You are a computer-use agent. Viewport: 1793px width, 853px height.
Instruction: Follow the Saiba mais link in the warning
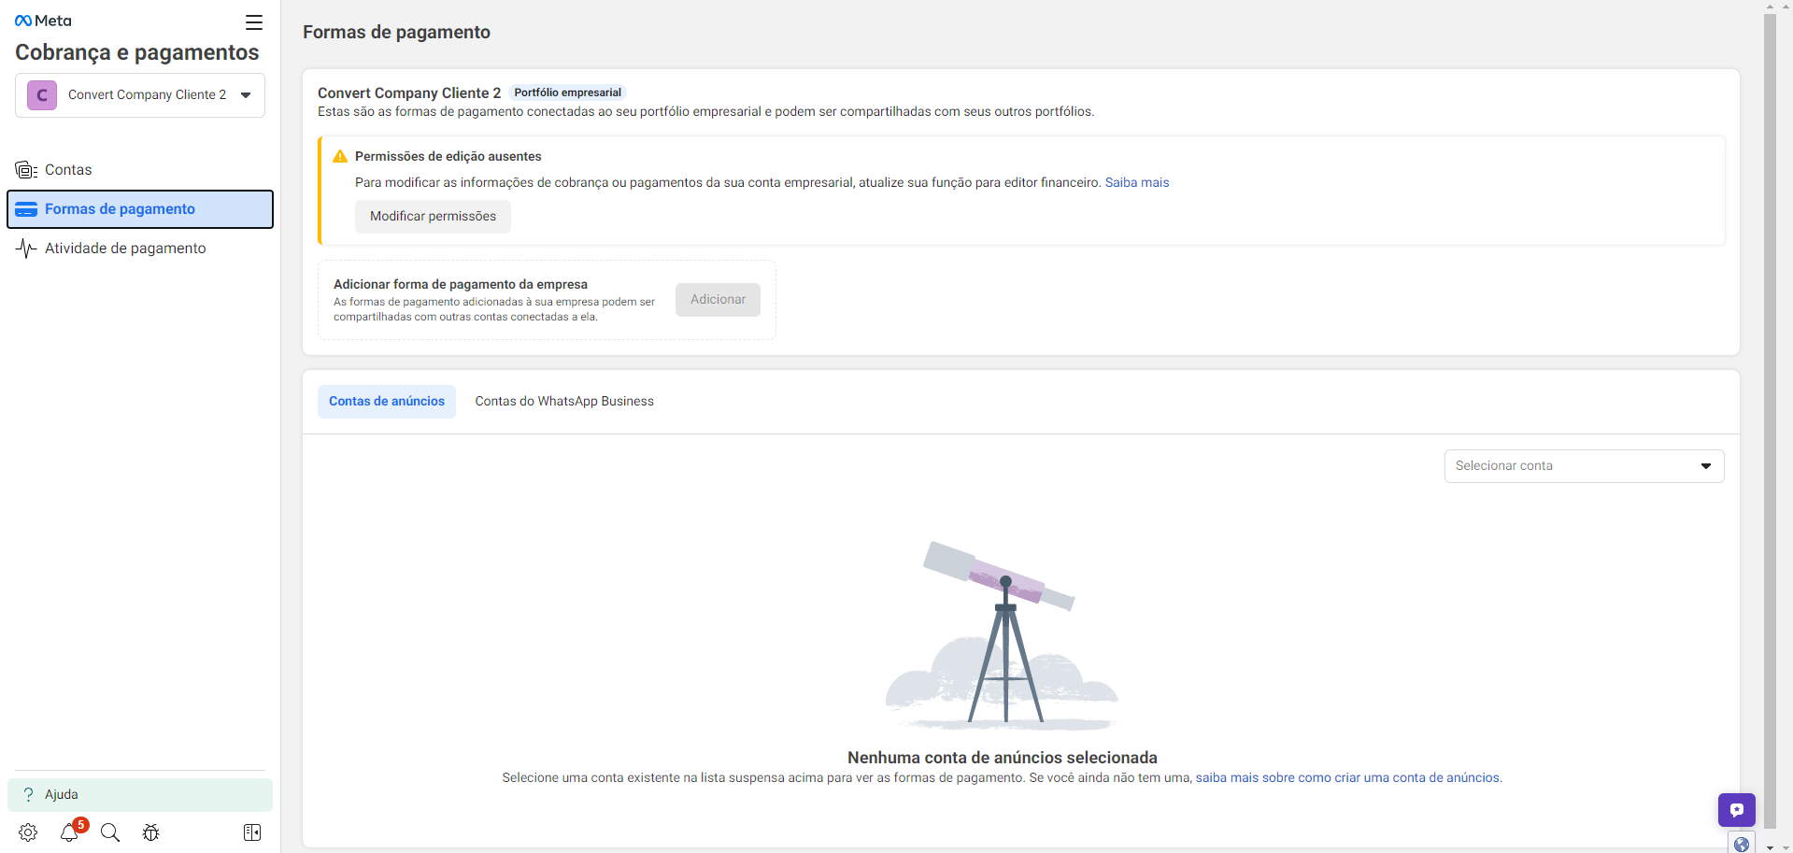tap(1137, 183)
